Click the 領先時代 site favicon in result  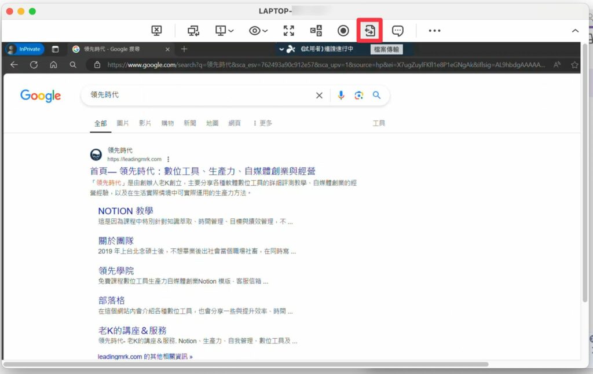(96, 154)
